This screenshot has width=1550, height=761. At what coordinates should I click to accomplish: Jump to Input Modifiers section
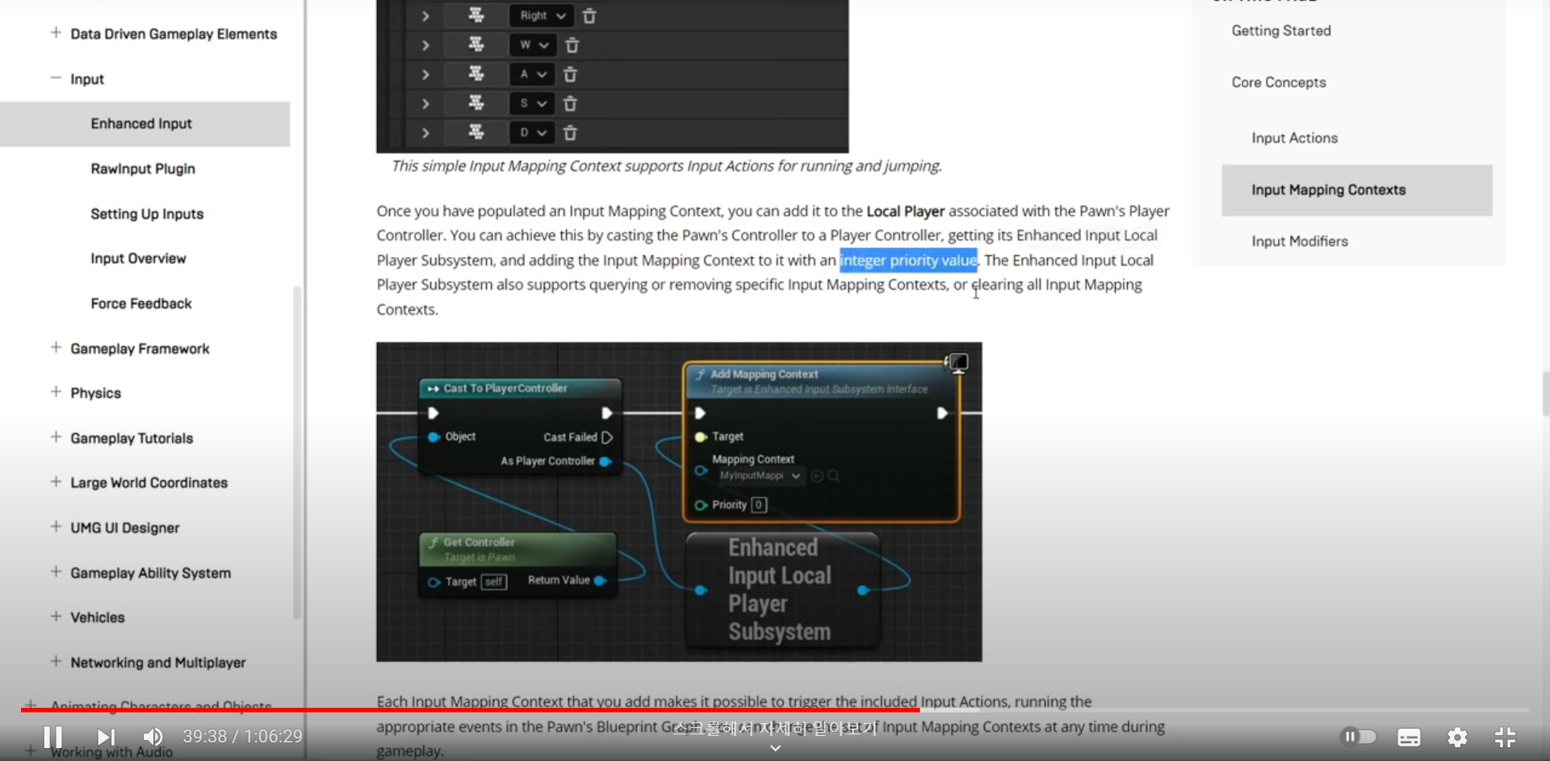click(1300, 241)
